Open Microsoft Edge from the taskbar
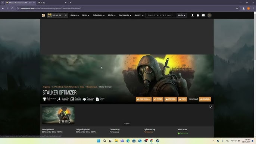The height and width of the screenshot is (144, 256). click(x=128, y=141)
